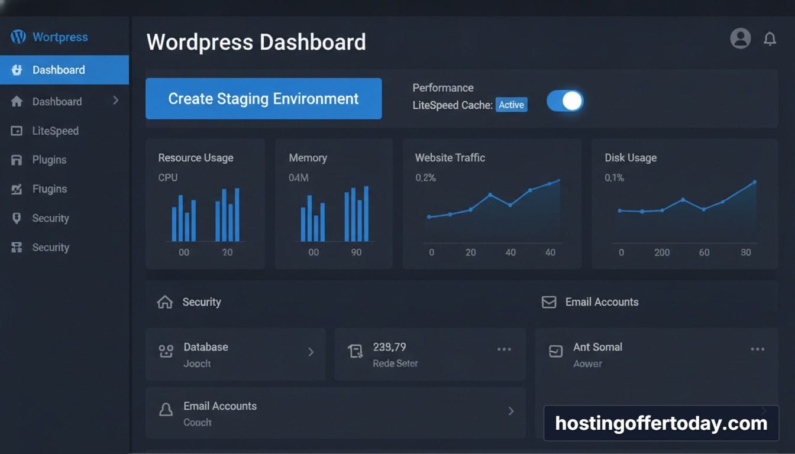Select the Couch subtitle text

(x=198, y=423)
